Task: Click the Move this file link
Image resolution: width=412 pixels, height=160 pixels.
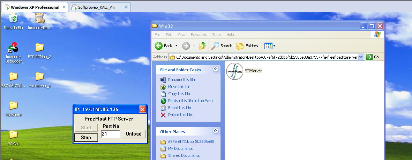Action: tap(179, 87)
